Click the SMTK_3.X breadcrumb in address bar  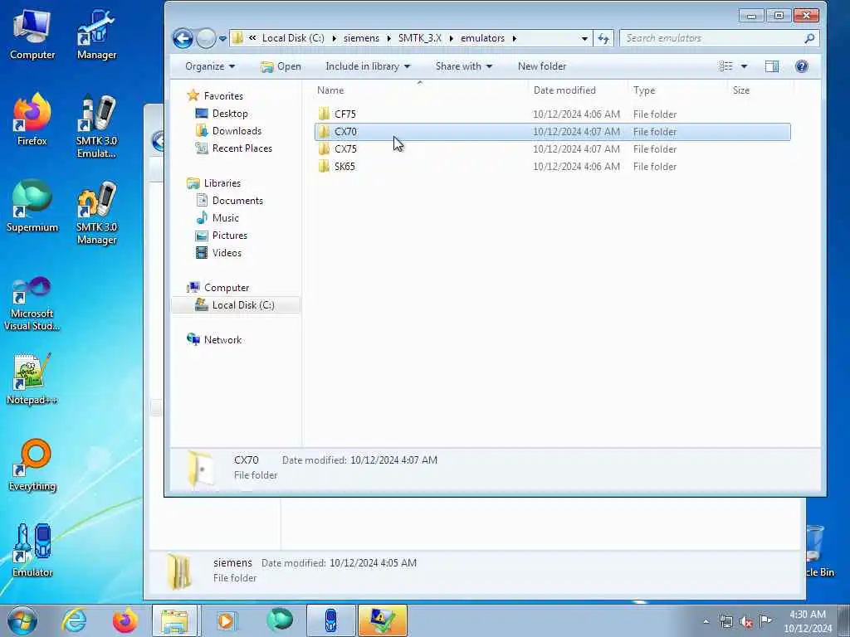[419, 38]
